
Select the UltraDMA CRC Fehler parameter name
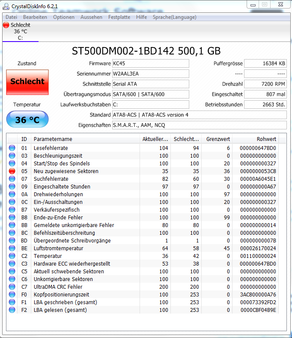tap(58, 287)
